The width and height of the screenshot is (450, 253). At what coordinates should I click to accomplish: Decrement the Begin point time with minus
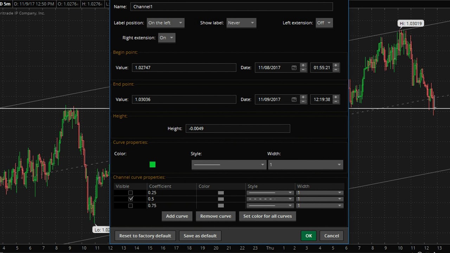click(x=336, y=70)
